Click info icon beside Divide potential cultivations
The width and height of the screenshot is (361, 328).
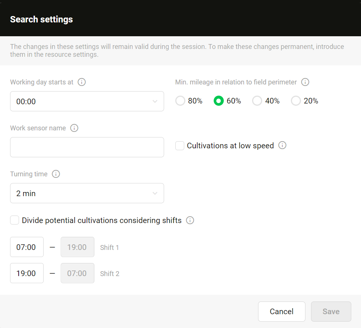click(x=190, y=220)
